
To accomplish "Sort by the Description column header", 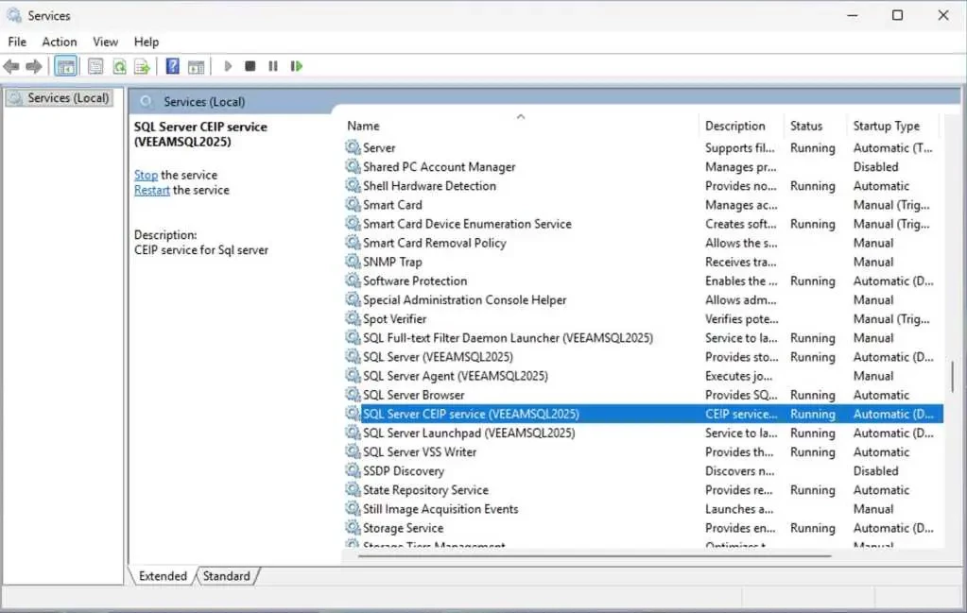I will pos(742,126).
